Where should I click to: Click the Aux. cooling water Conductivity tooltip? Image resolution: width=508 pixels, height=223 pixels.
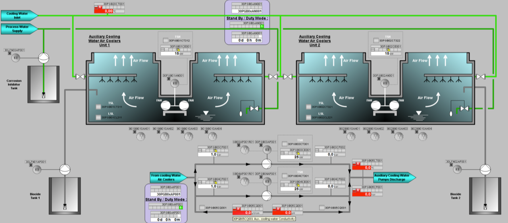point(264,219)
